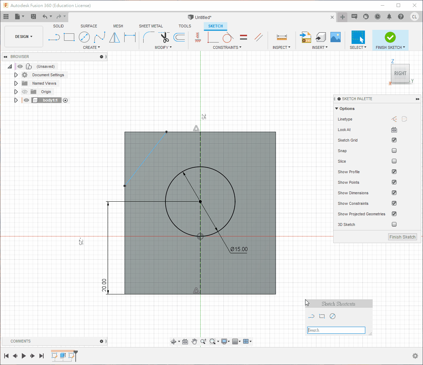Open the CONSTRAINTS dropdown menu
The image size is (423, 365).
(227, 47)
